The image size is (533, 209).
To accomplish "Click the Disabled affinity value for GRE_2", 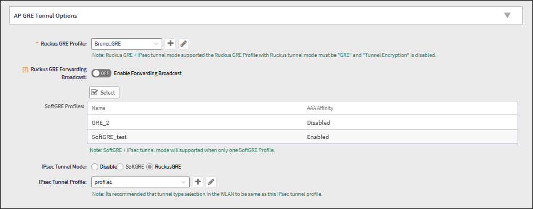I will click(x=318, y=122).
